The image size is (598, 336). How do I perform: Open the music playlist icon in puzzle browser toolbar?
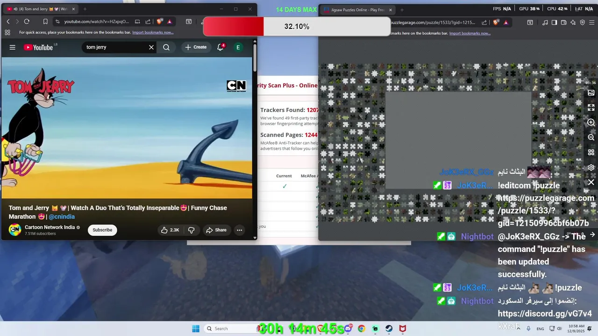point(545,22)
